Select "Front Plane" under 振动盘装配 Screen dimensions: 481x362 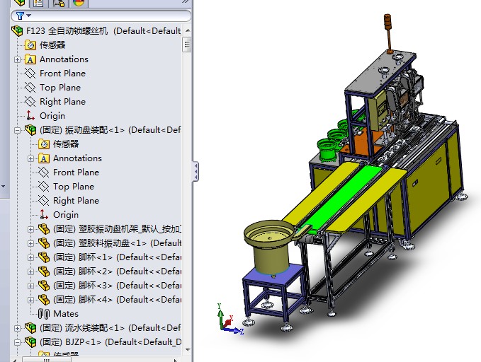(x=76, y=173)
